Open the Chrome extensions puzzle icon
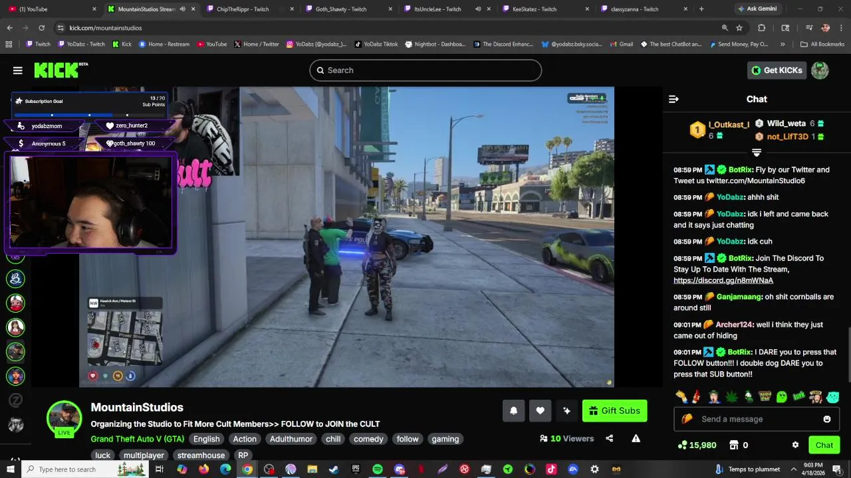The image size is (851, 478). click(x=762, y=28)
